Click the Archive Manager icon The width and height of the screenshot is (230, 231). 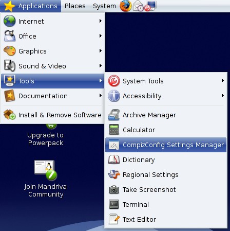(x=114, y=115)
